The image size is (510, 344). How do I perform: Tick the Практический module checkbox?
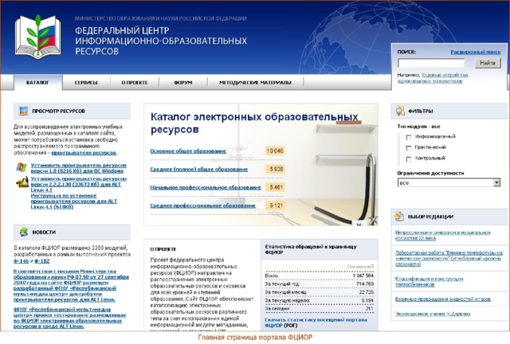(409, 148)
